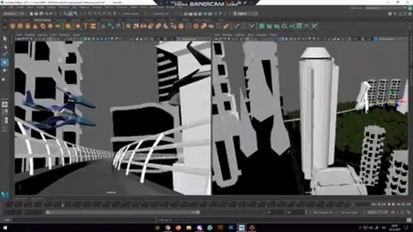
Task: Toggle select by hierarchy mode
Action: click(x=65, y=14)
